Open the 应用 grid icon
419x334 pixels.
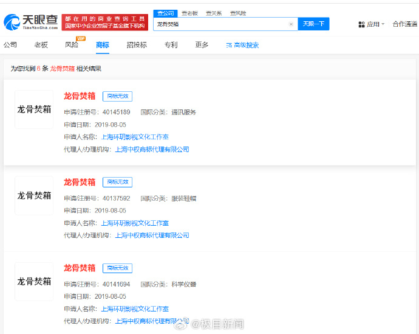[x=361, y=24]
